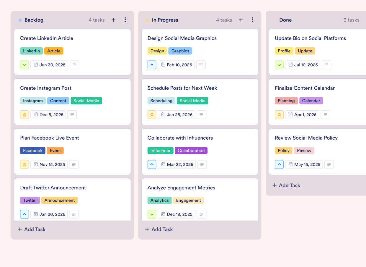Viewport: 366px width, 267px height.
Task: Click the notes icon on Design Social Media Graphics
Action: pyautogui.click(x=201, y=65)
